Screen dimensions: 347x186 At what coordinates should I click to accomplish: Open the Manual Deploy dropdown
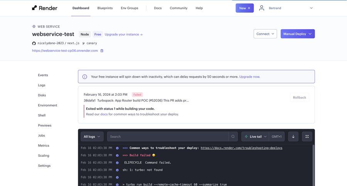click(x=297, y=34)
